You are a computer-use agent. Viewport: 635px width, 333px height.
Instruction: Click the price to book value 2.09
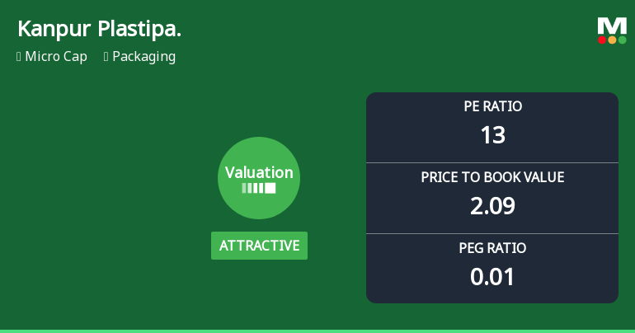(x=492, y=205)
